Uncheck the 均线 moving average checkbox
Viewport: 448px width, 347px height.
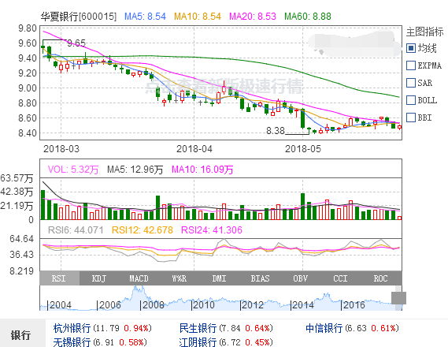coord(411,48)
